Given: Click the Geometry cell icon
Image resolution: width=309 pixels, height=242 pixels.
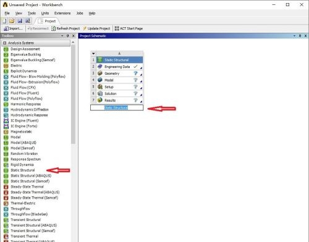Looking at the screenshot, I should (100, 73).
